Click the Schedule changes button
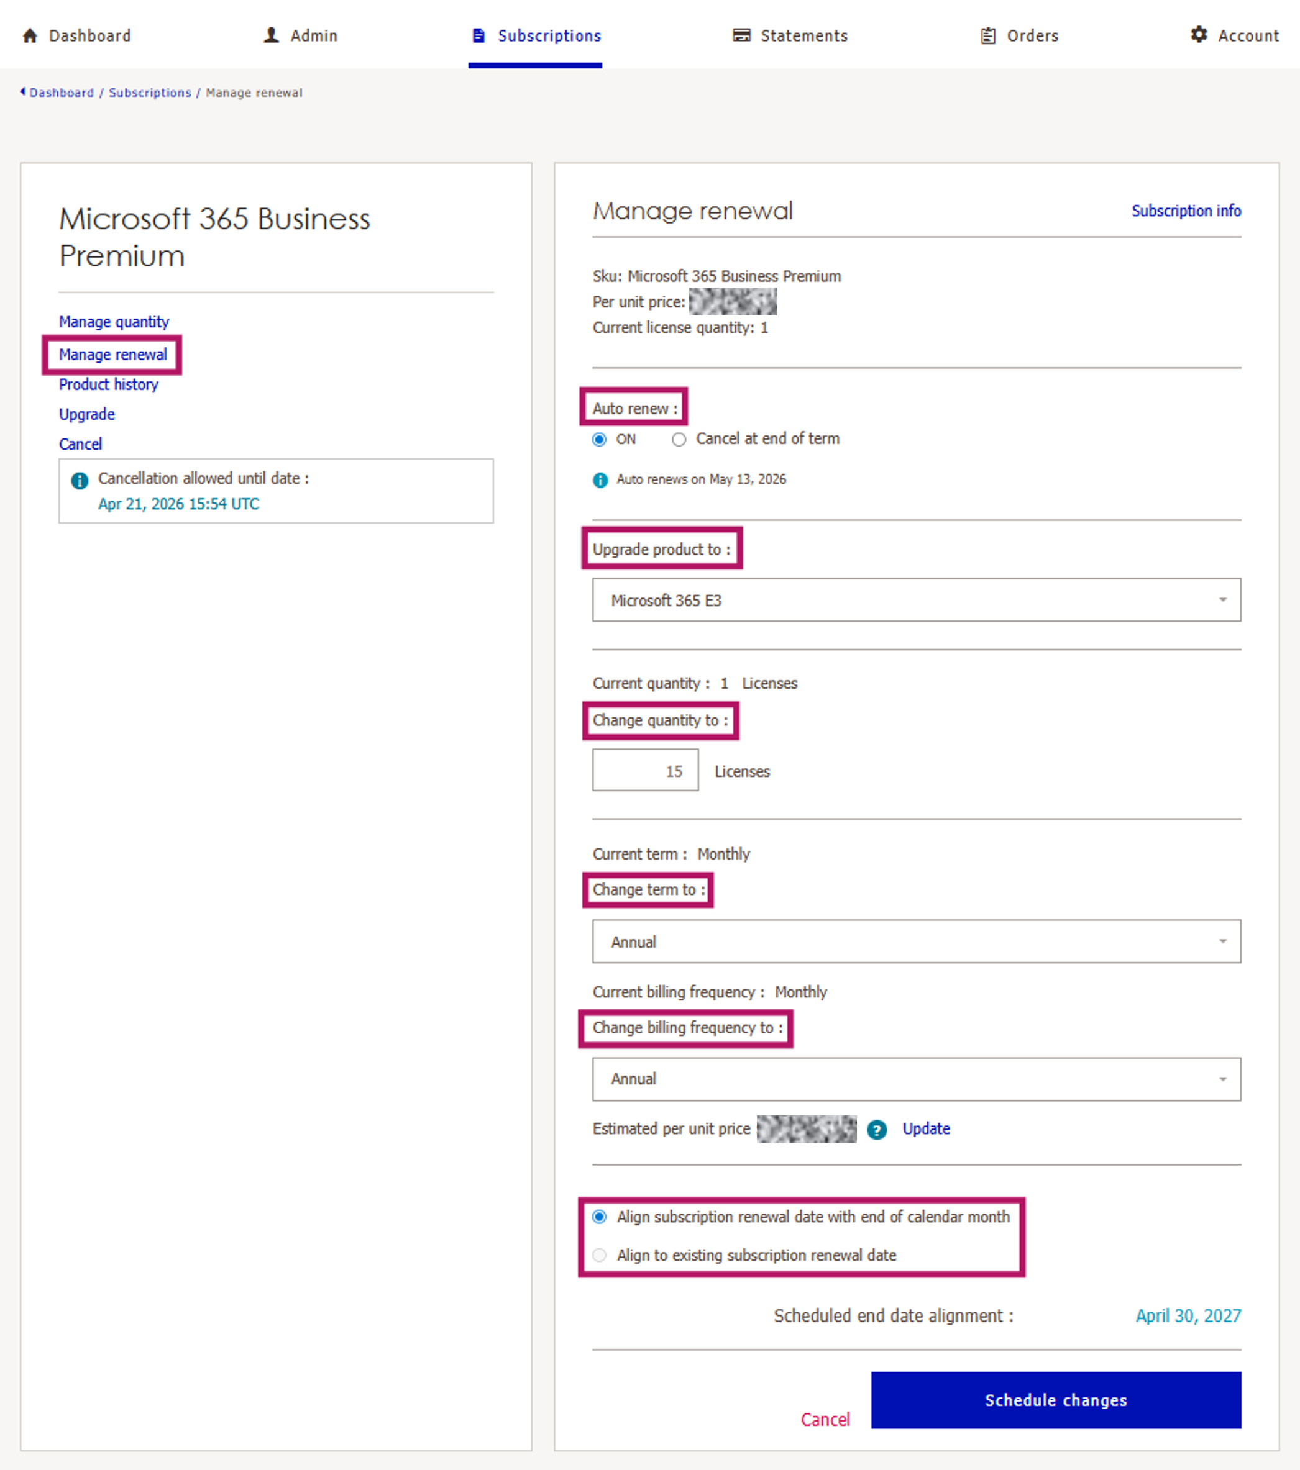The height and width of the screenshot is (1470, 1300). [x=1055, y=1400]
